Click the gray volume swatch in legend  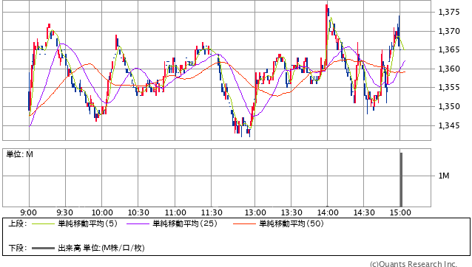point(43,248)
